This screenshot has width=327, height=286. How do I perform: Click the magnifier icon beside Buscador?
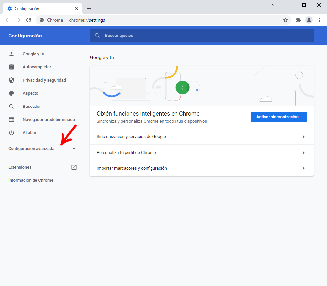tap(12, 107)
